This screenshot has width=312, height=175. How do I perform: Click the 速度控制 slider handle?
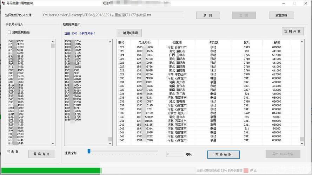(89, 151)
